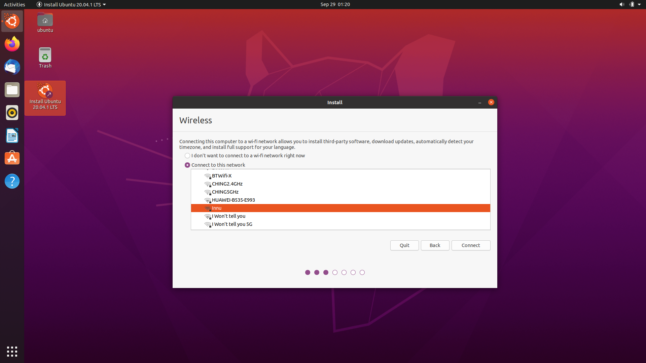Click the Back button to go back
Screen dimensions: 646x363
[x=435, y=245]
